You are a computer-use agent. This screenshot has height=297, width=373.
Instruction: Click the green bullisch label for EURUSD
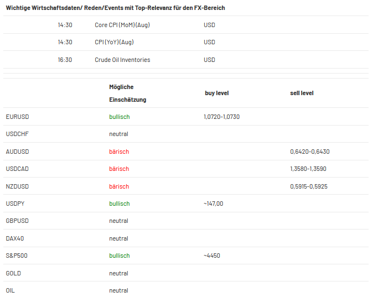tap(120, 117)
